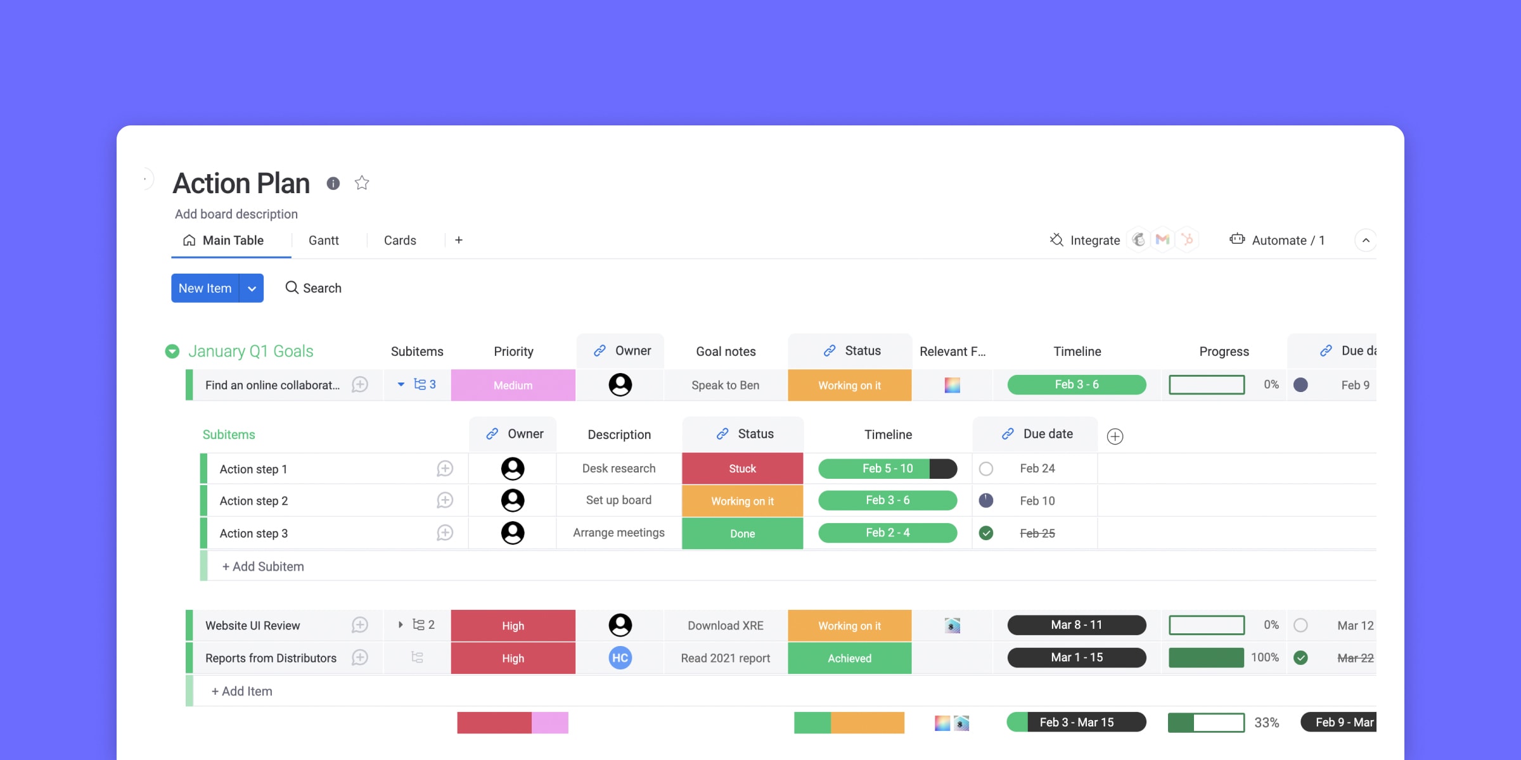Click the Add Subitem link

coord(262,566)
